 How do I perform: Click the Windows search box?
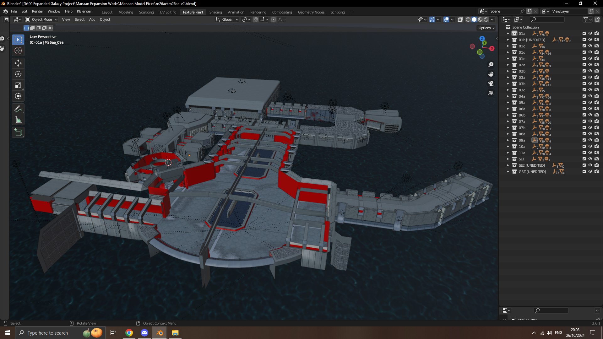point(60,333)
